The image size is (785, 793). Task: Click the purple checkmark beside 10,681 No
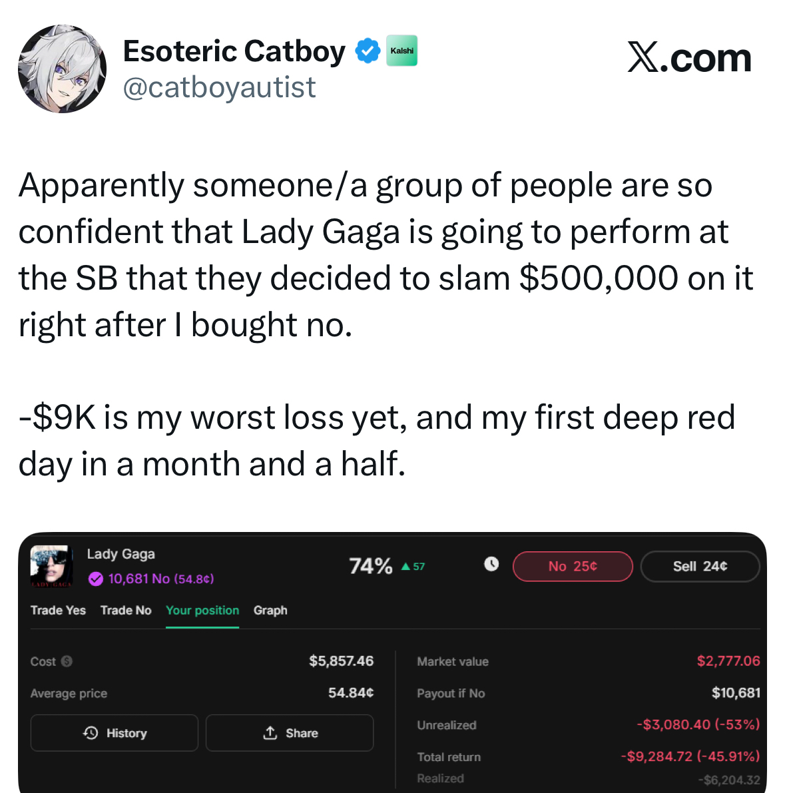point(95,579)
